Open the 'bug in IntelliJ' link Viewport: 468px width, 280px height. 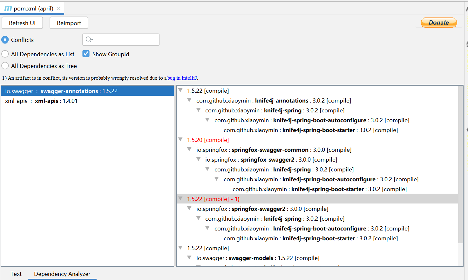click(182, 78)
